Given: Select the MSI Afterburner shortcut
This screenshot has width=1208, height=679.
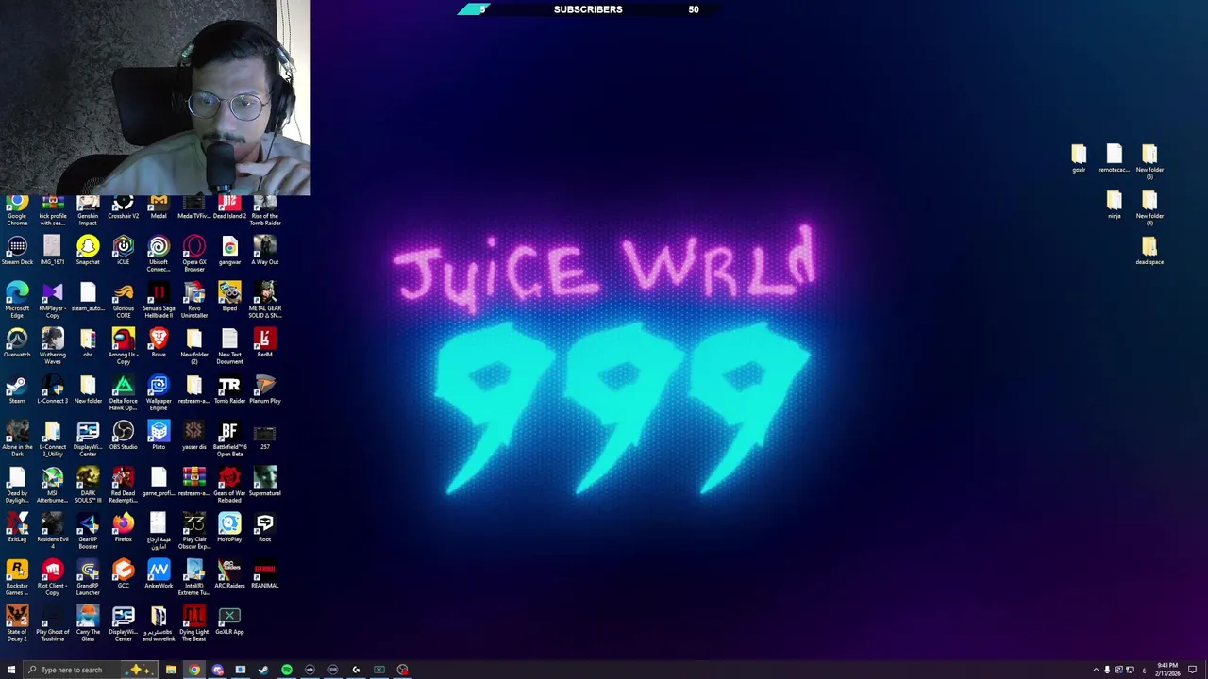Looking at the screenshot, I should point(52,486).
